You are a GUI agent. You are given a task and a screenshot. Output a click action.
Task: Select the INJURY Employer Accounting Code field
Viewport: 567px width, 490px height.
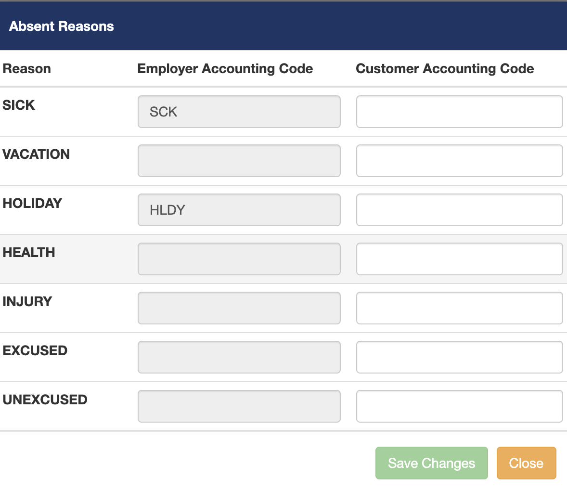[239, 308]
